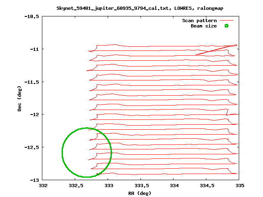263x197 pixels.
Task: Click the -10.5 Dec tick label
Action: [32, 16]
